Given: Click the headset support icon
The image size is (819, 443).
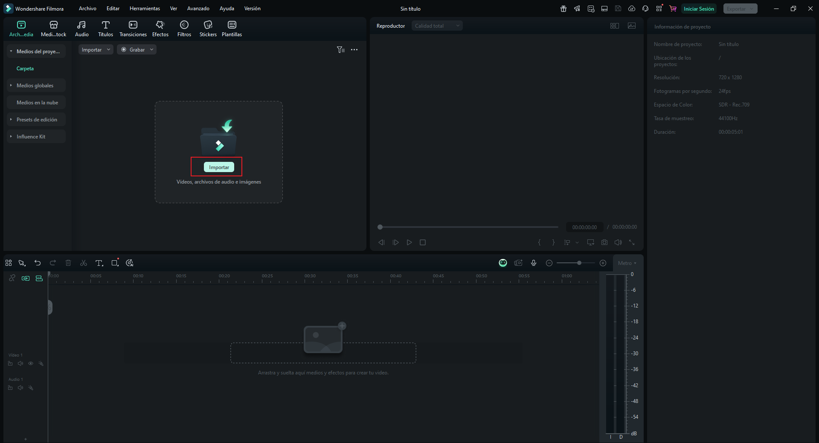Looking at the screenshot, I should point(645,8).
